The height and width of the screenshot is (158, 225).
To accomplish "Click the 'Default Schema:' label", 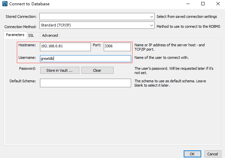I will click(23, 81).
